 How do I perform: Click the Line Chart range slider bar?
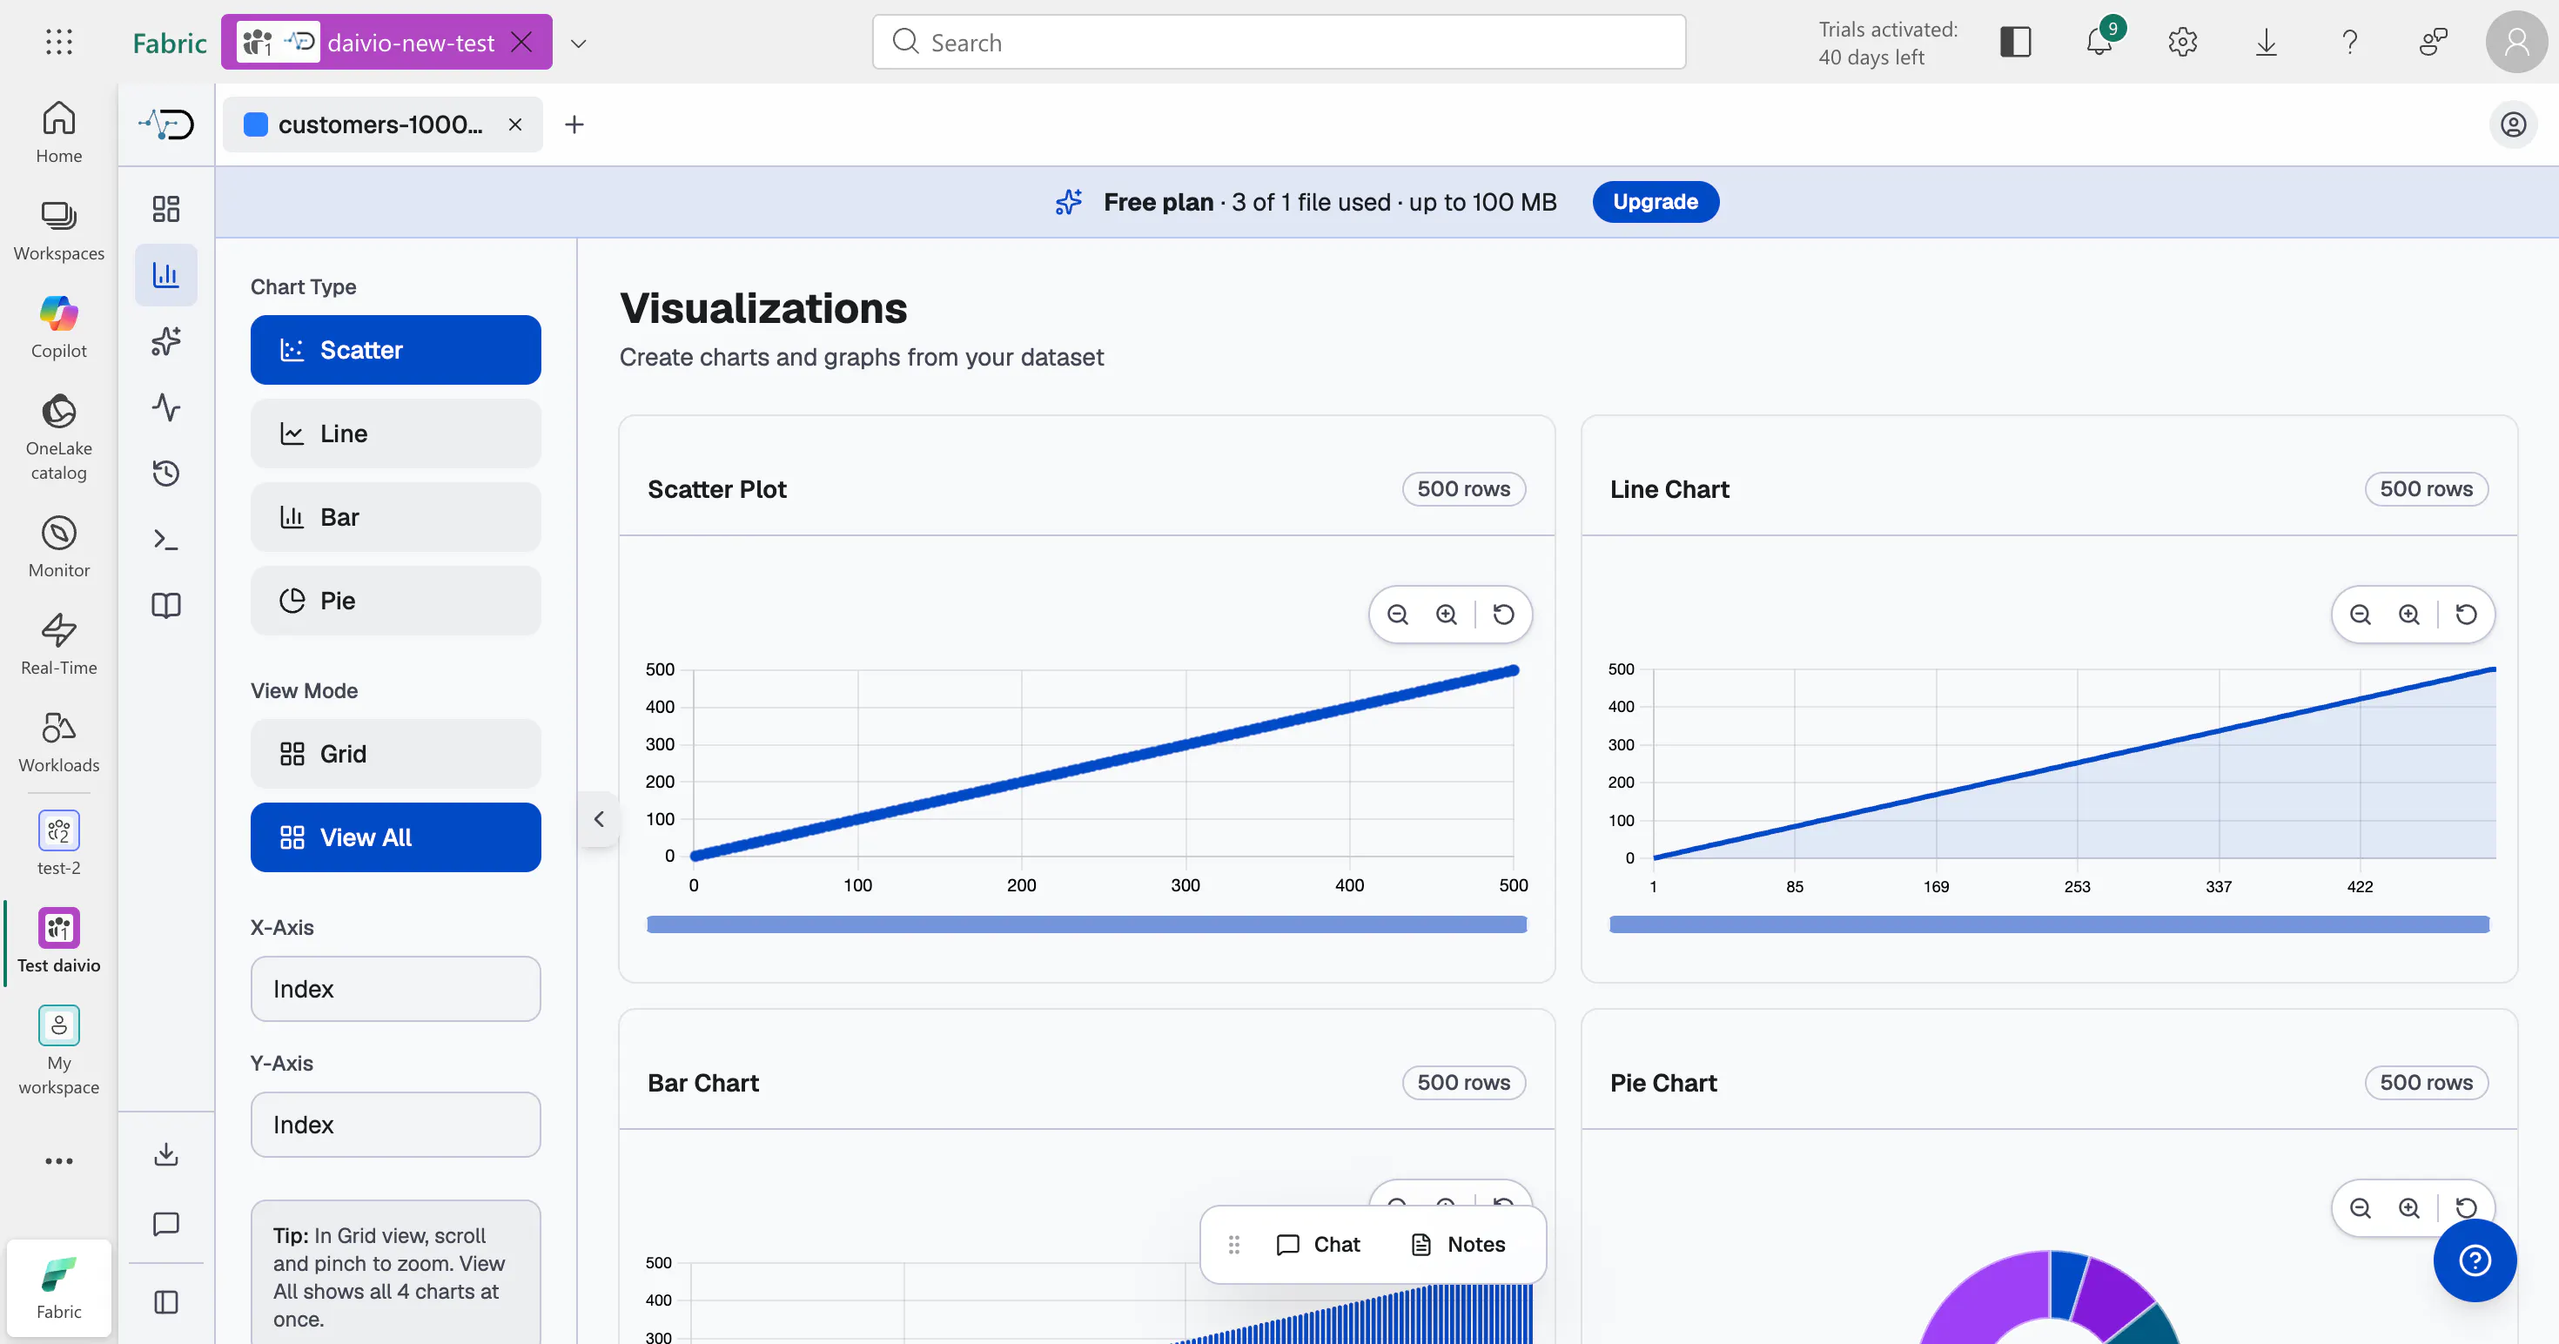pos(2050,924)
